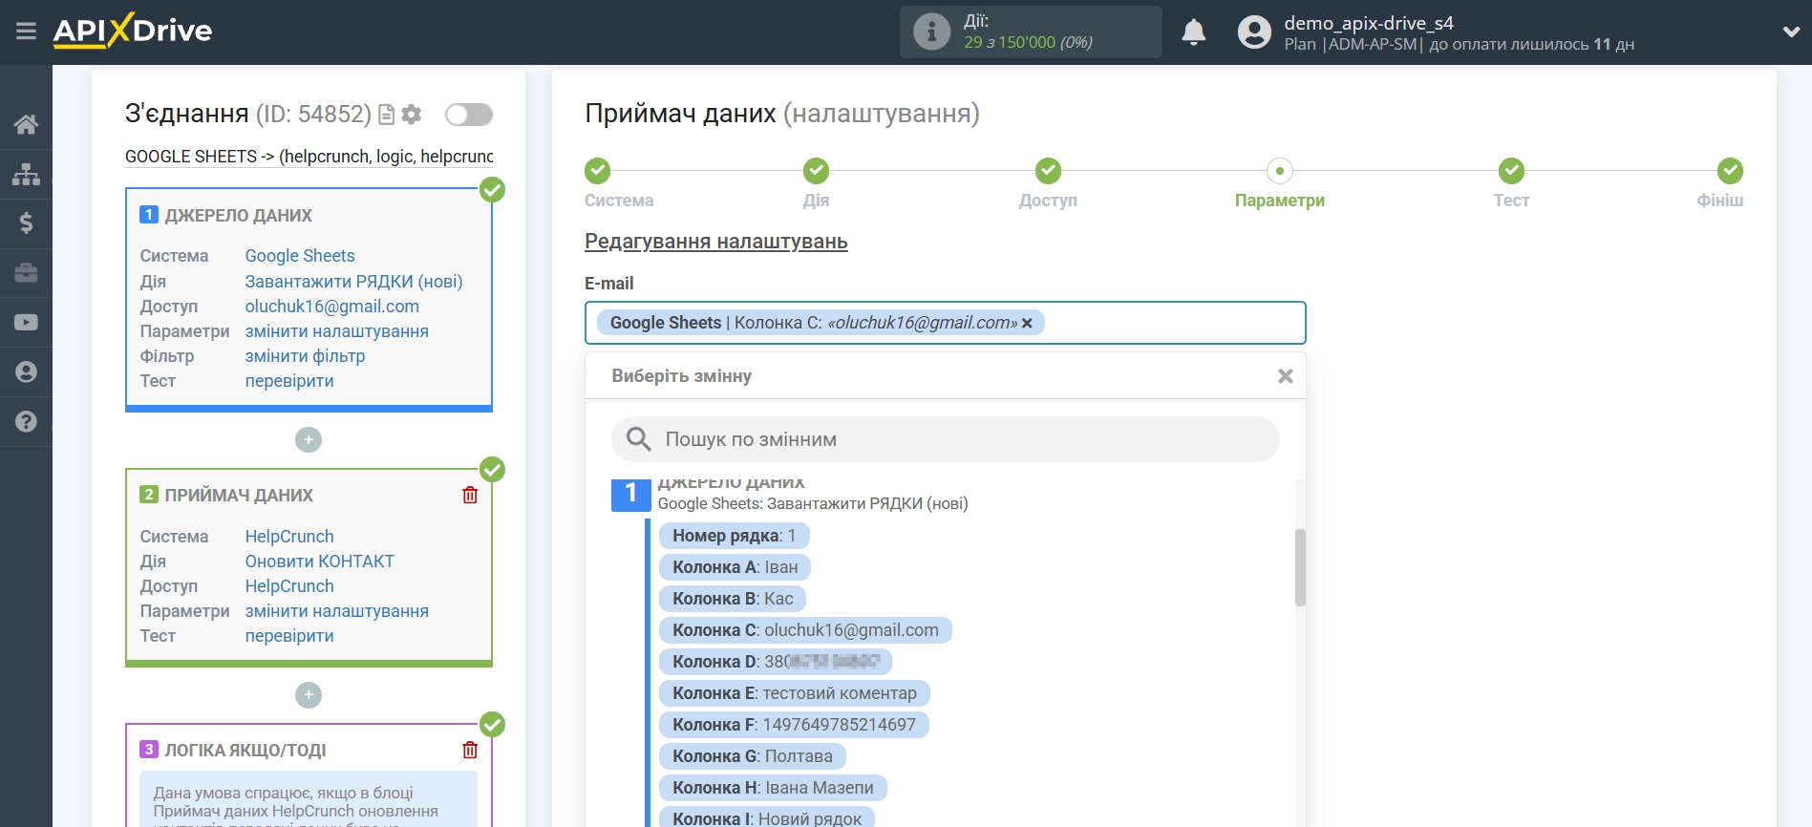Open connections diagram in the sidebar
Viewport: 1812px width, 827px height.
tap(26, 174)
